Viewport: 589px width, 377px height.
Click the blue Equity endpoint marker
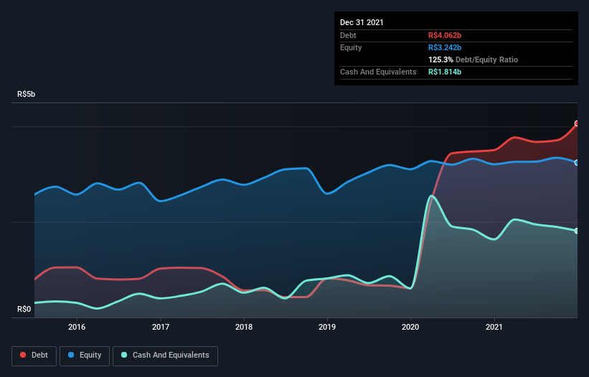[x=577, y=163]
